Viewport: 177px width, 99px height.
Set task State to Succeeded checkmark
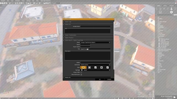click(x=95, y=67)
